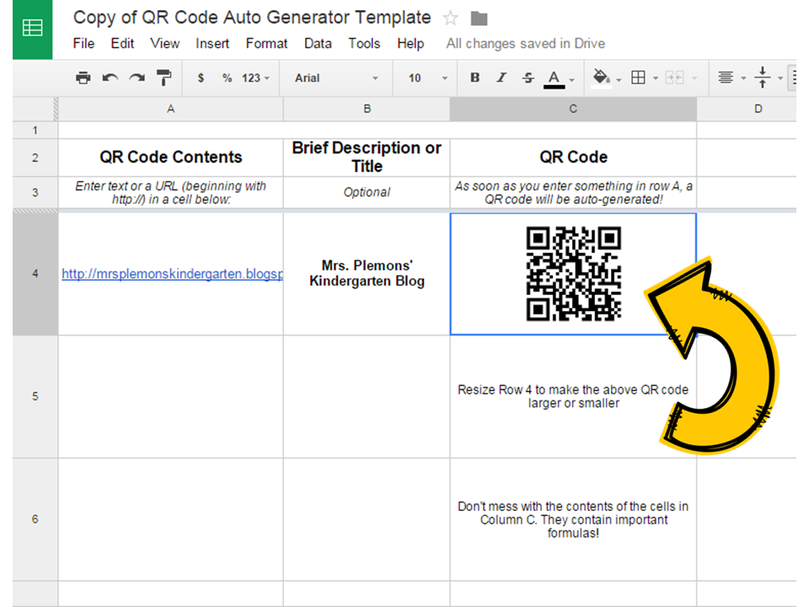Open the Tools menu
The width and height of the screenshot is (809, 607).
(364, 43)
